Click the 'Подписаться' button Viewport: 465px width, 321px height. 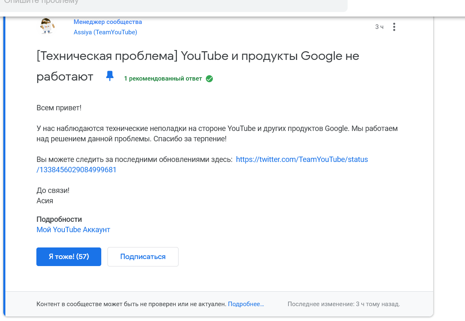143,257
